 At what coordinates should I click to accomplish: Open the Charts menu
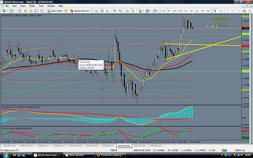(32, 6)
